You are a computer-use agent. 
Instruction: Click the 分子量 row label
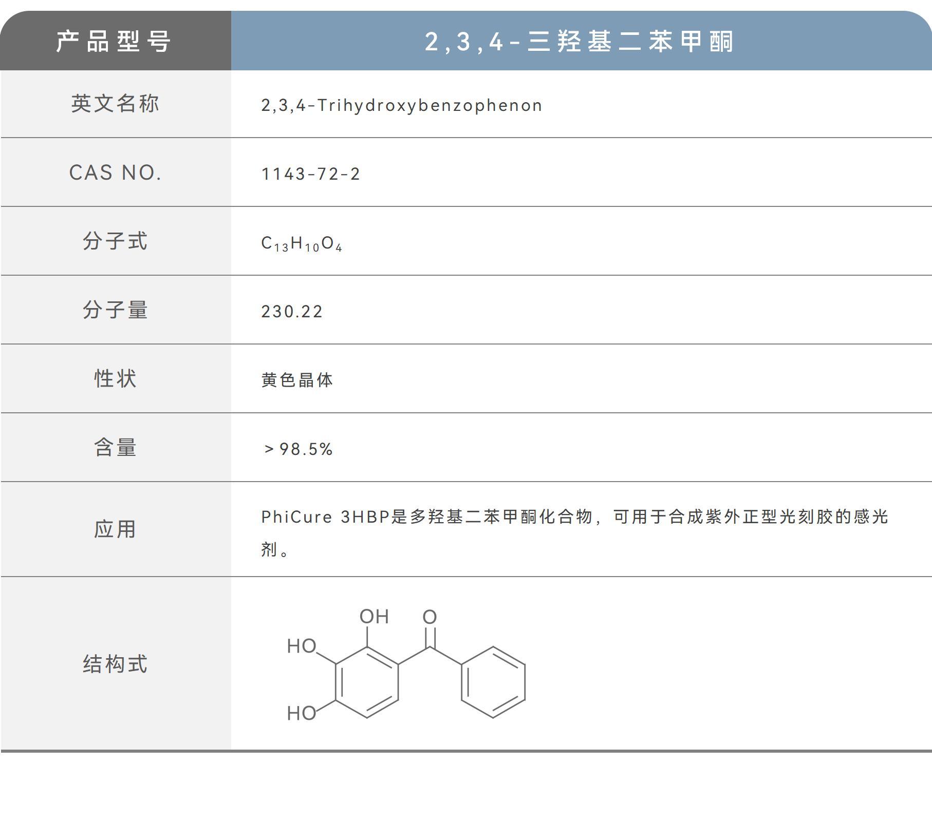[x=116, y=310]
